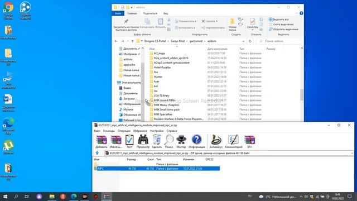This screenshot has height=201, width=357.
Task: Open Переместить в dropdown in Explorer
Action: point(186,21)
